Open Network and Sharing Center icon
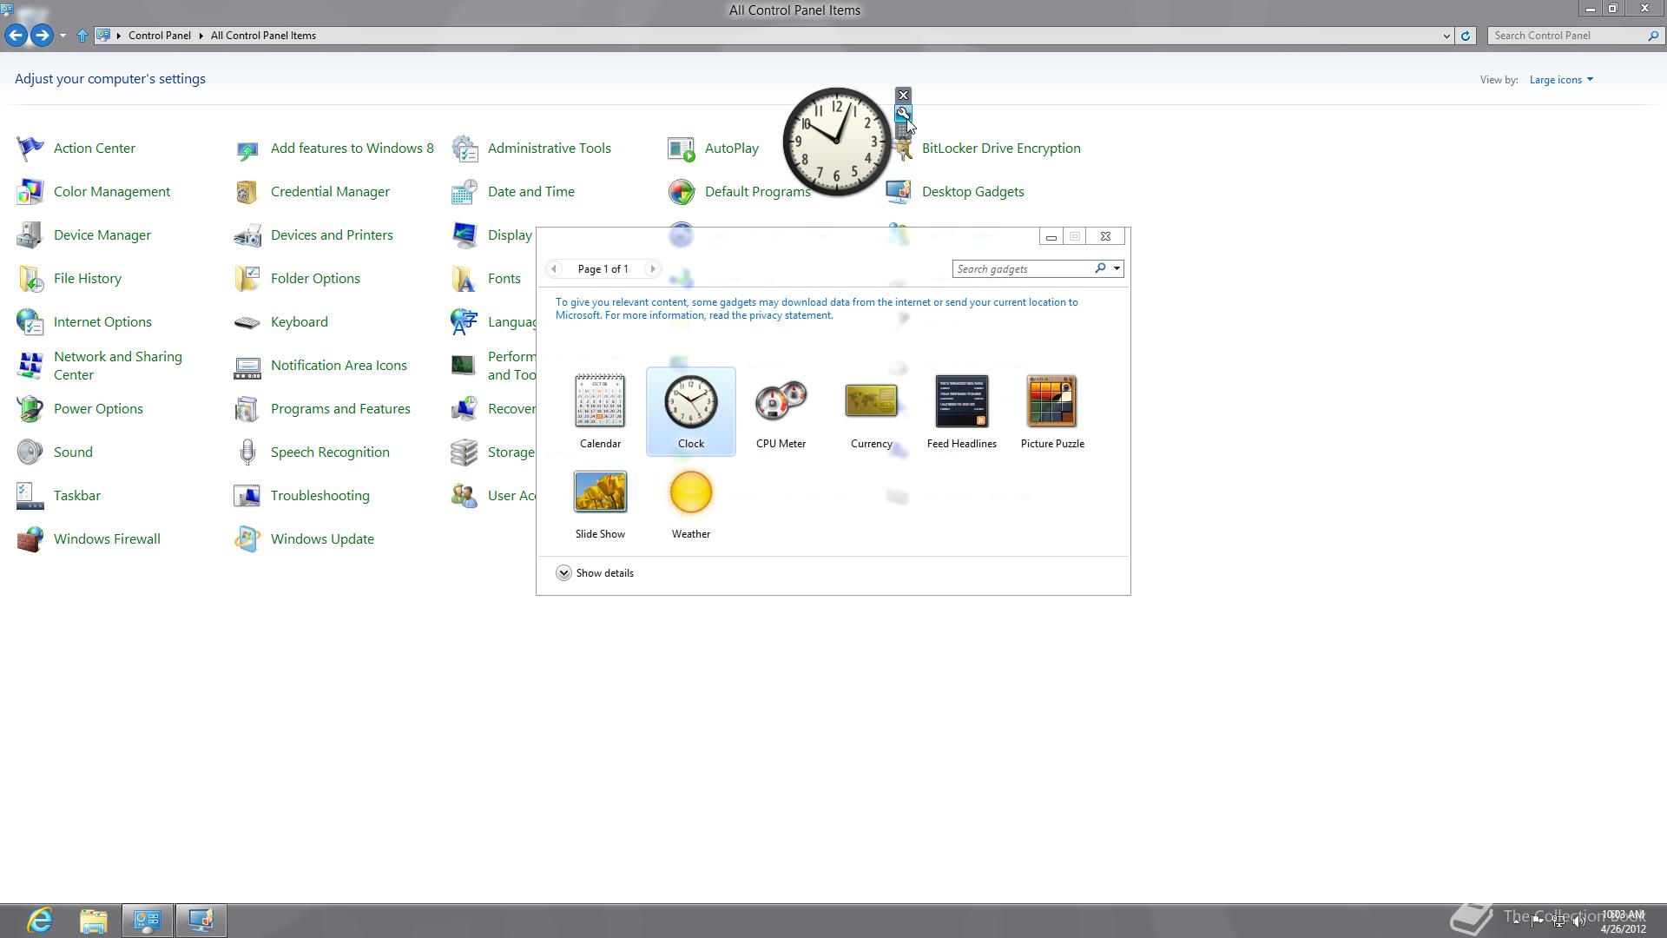Image resolution: width=1667 pixels, height=938 pixels. pos(30,366)
